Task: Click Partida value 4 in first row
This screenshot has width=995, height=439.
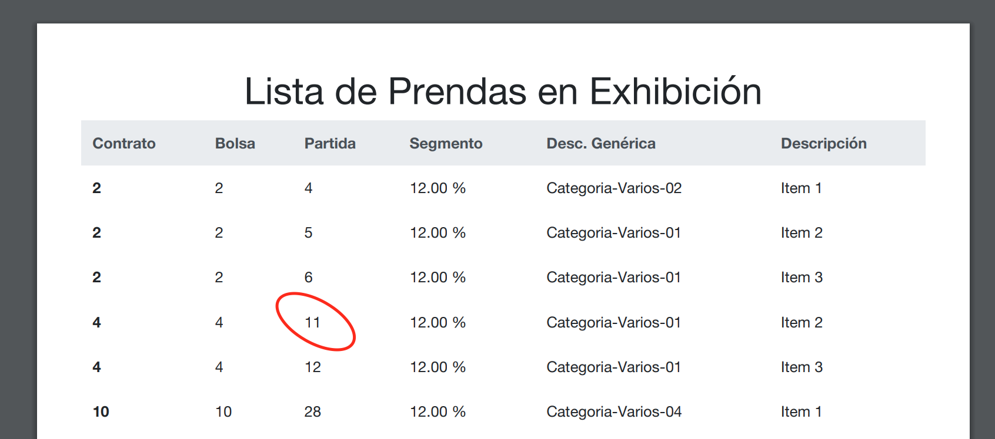Action: click(x=308, y=188)
